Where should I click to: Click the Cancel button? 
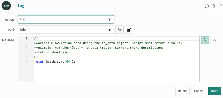199,91
